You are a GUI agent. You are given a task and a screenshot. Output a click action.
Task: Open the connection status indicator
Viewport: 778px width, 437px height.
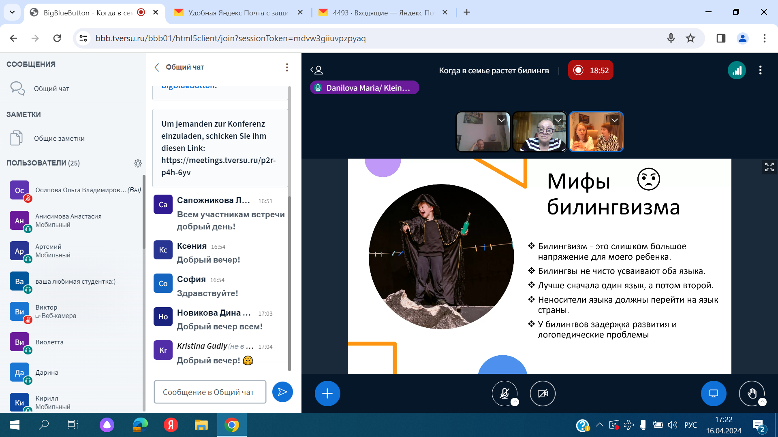click(x=737, y=70)
